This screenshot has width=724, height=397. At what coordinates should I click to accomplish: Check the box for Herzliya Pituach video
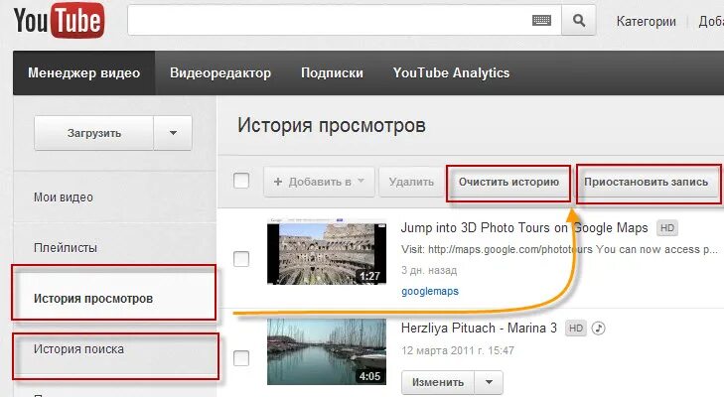[x=241, y=358]
